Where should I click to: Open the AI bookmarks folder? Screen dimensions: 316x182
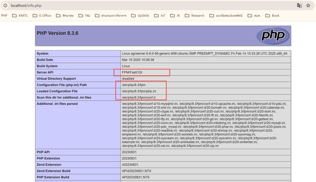(175, 15)
